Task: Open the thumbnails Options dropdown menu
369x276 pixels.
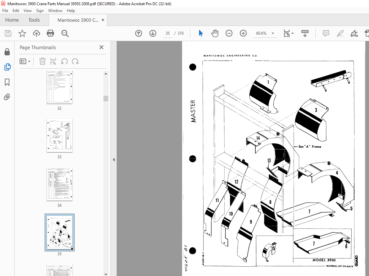Action: [x=25, y=61]
